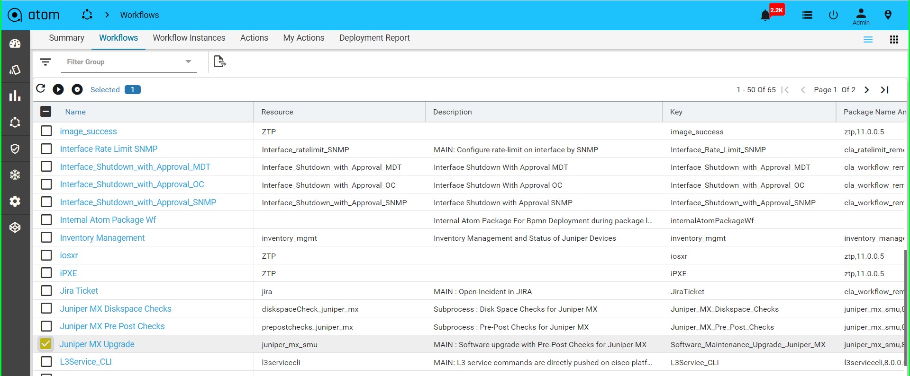Jump to the last page arrow

click(x=885, y=90)
